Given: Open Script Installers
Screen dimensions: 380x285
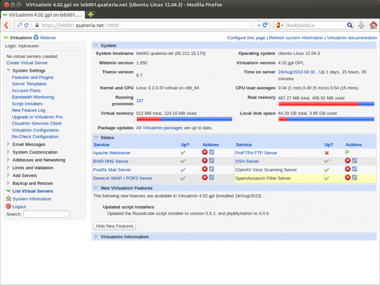Looking at the screenshot, I should pyautogui.click(x=27, y=104).
